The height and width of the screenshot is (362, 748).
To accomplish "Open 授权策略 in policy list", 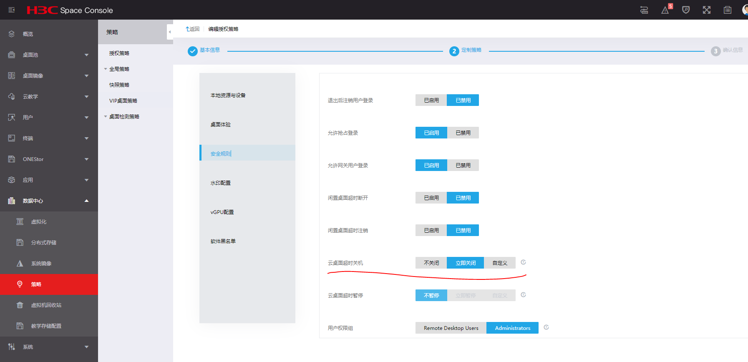I will coord(119,53).
